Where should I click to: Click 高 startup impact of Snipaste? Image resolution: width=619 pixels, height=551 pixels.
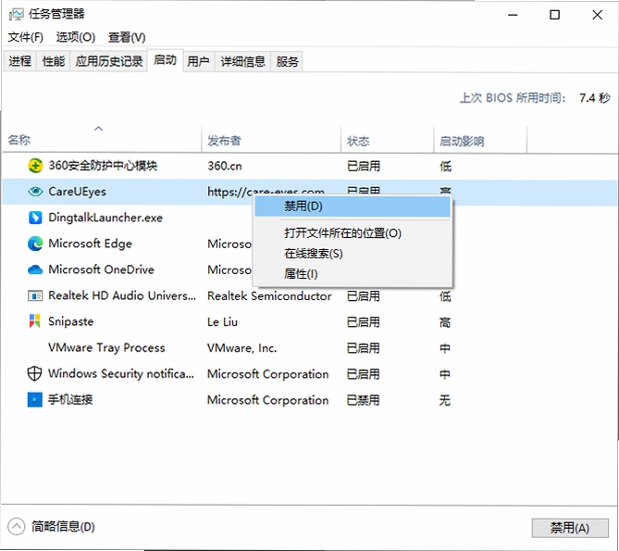click(x=445, y=322)
